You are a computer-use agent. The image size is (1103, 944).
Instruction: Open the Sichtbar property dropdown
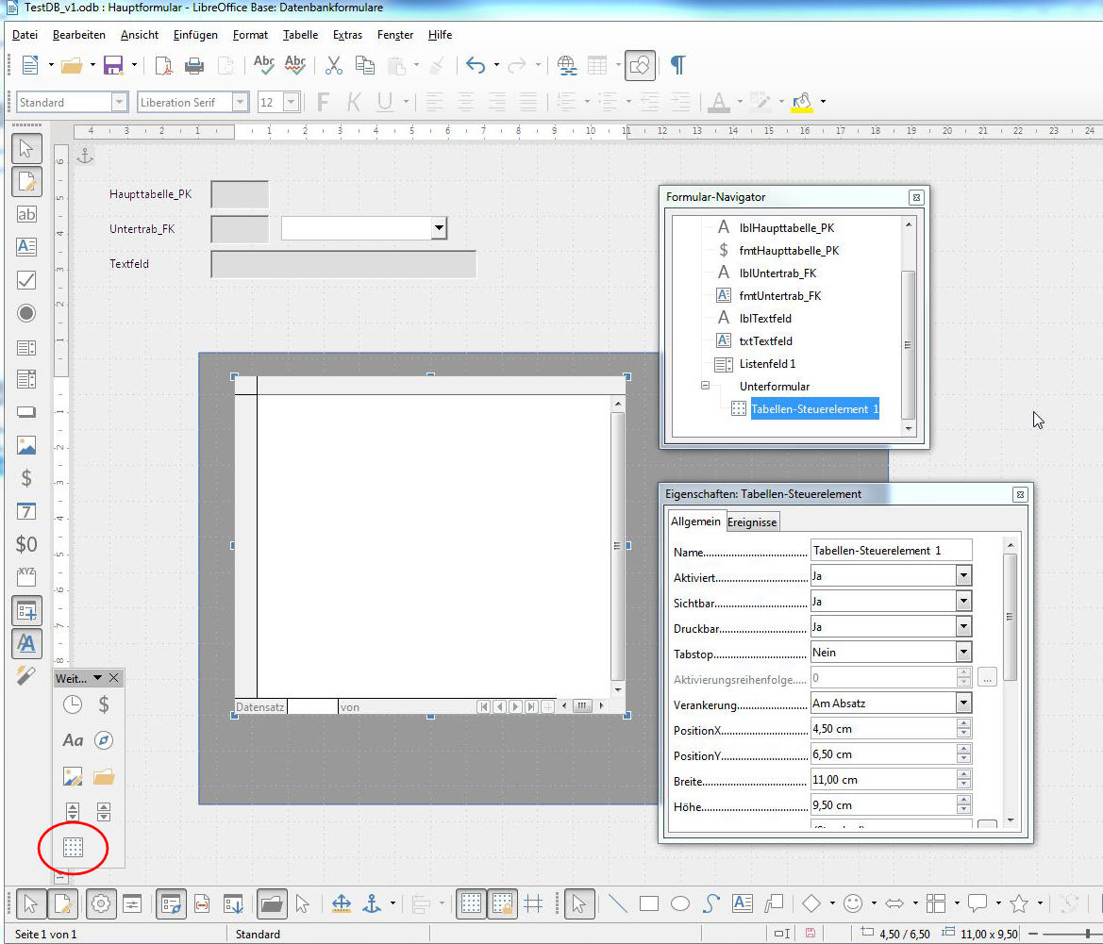(x=963, y=602)
